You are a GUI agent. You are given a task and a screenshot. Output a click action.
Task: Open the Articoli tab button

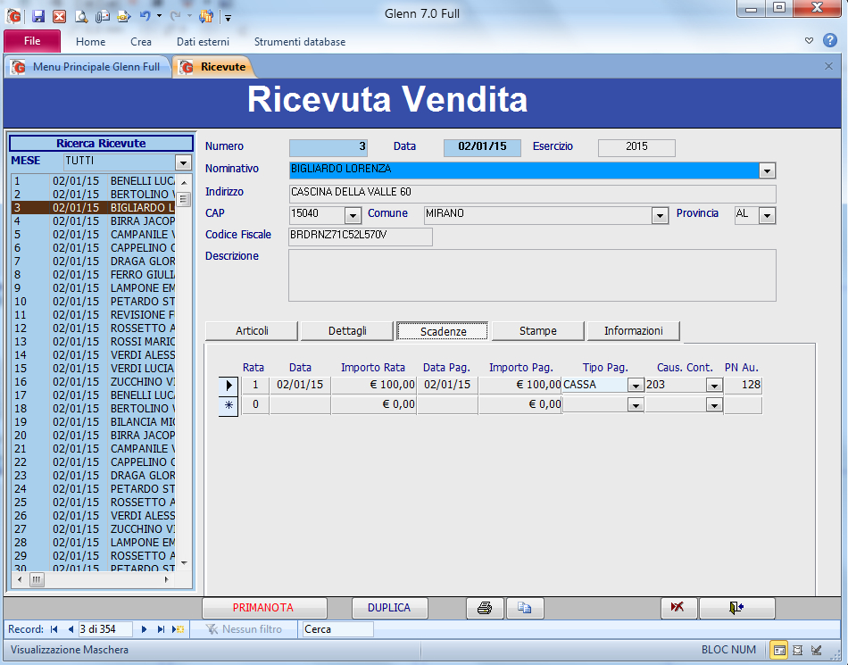[252, 331]
